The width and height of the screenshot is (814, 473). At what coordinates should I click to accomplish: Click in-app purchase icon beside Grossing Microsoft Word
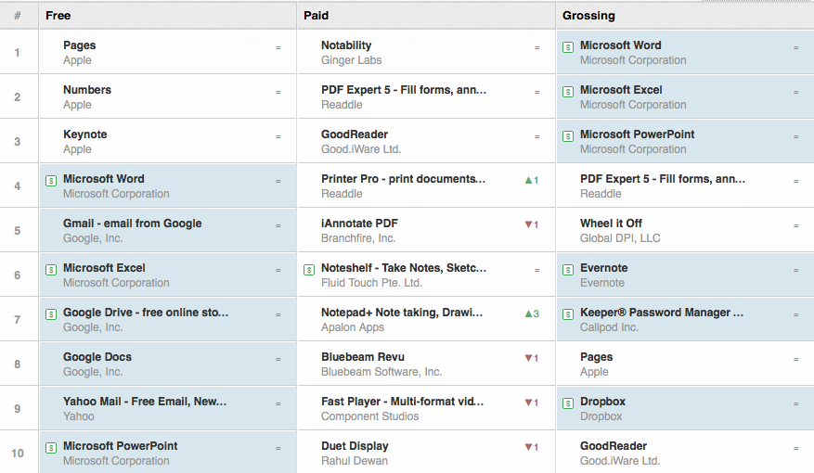click(568, 47)
